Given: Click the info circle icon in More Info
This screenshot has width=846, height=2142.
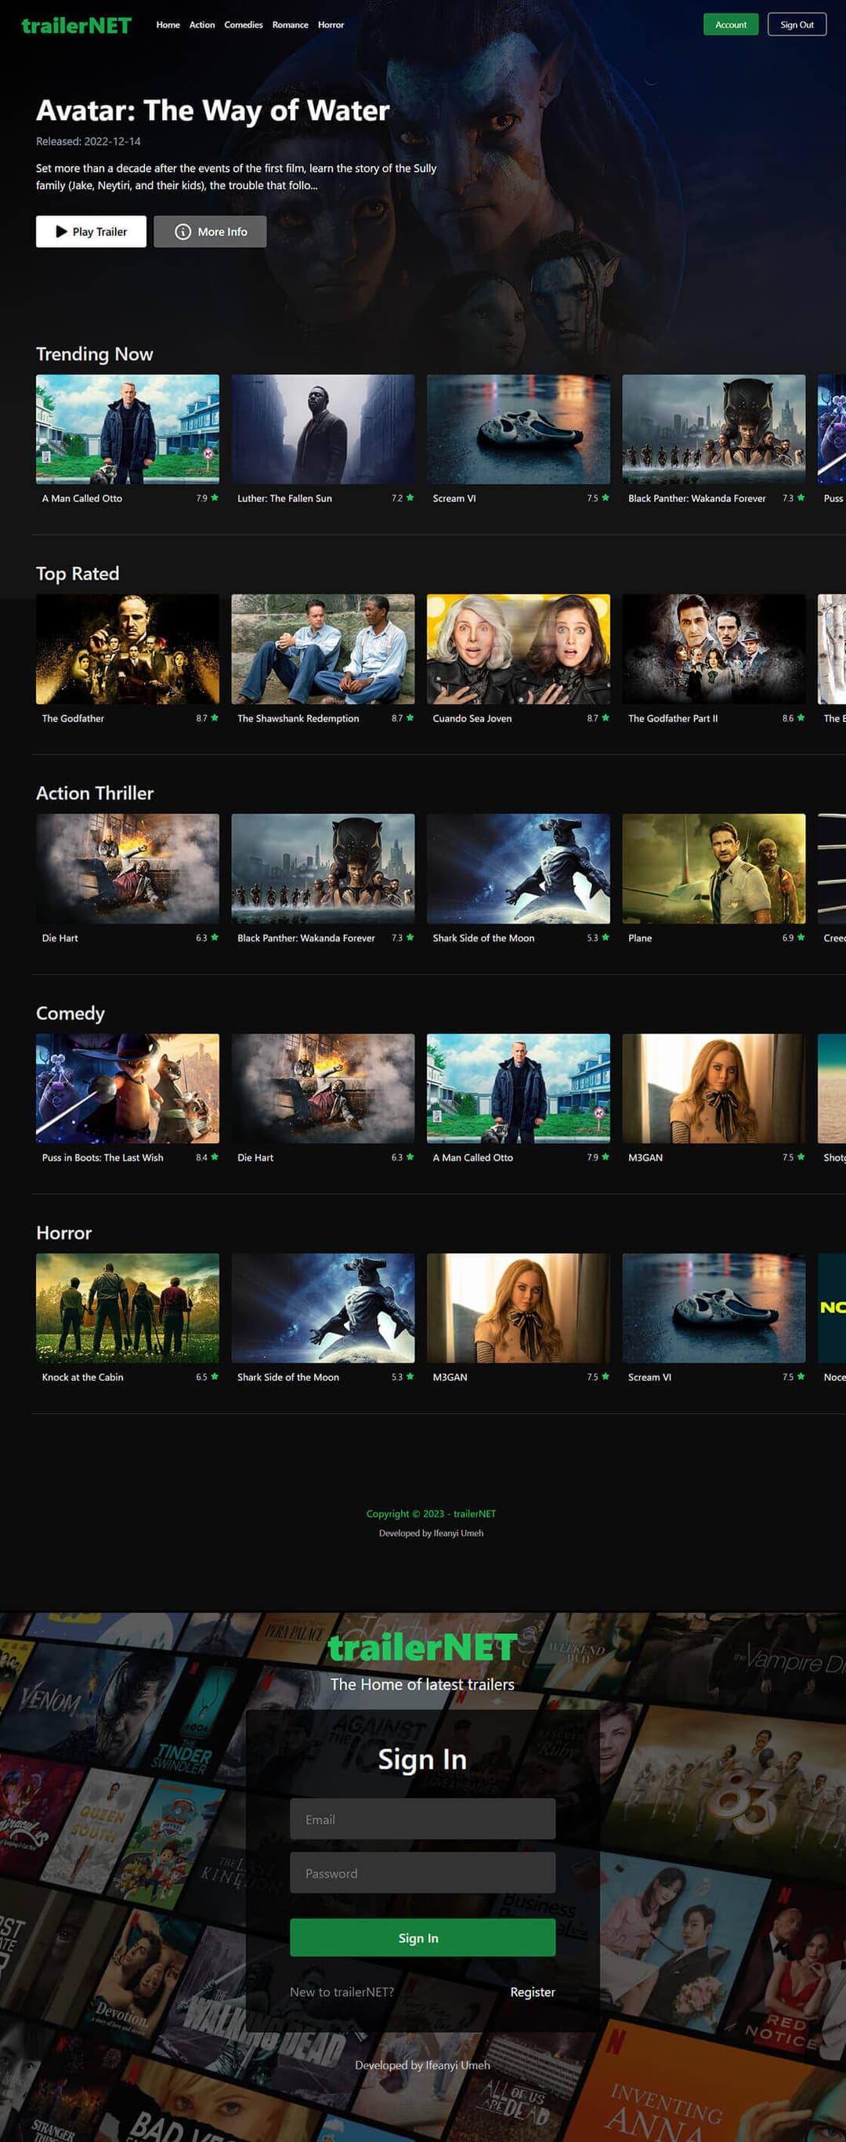Looking at the screenshot, I should point(183,231).
